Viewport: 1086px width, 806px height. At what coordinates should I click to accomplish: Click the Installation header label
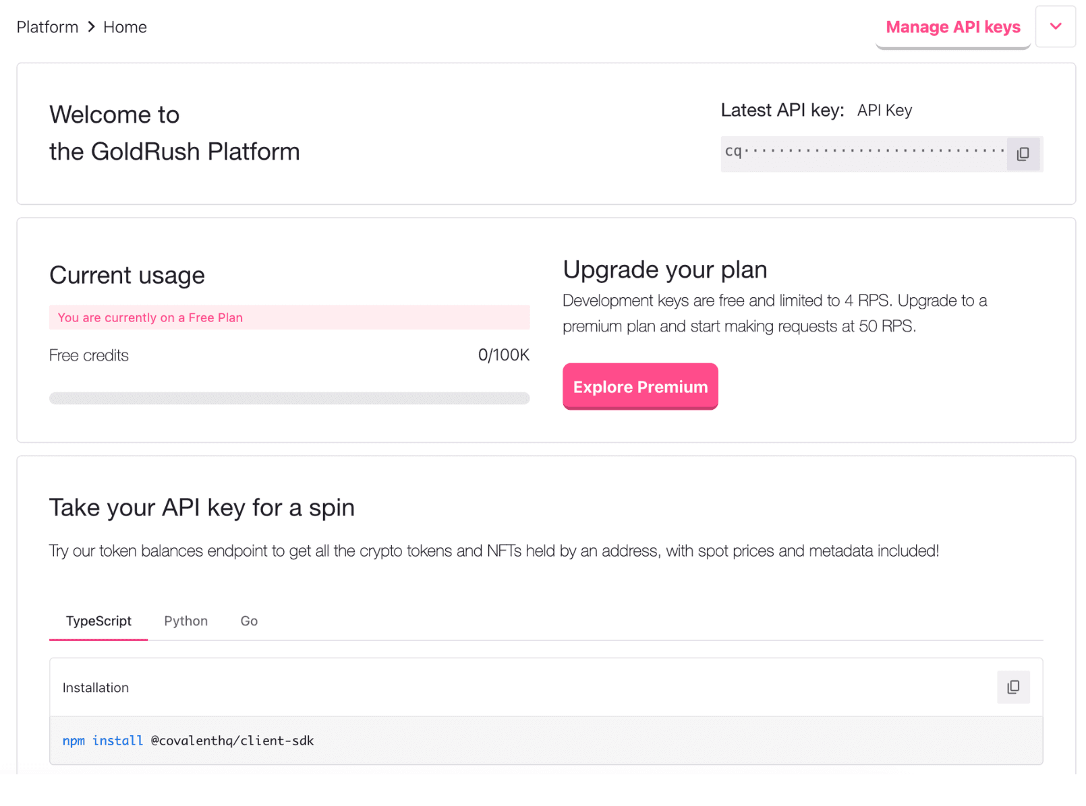coord(96,687)
